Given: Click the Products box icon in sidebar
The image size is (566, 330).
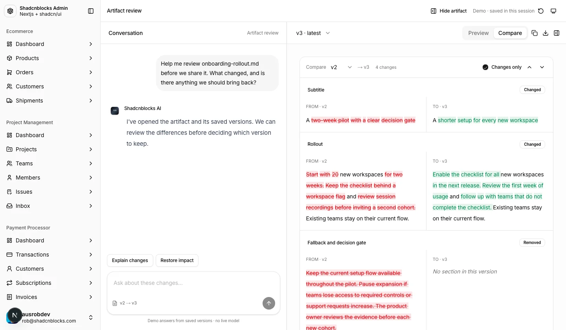Looking at the screenshot, I should (9, 58).
